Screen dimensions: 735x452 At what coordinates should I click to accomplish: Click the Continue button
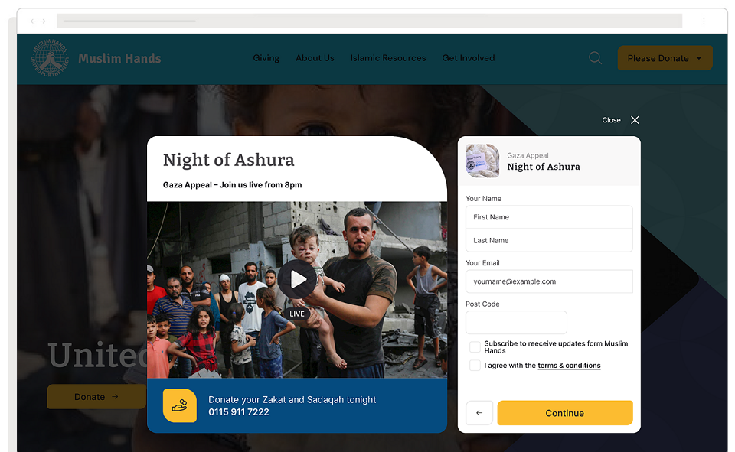coord(565,413)
